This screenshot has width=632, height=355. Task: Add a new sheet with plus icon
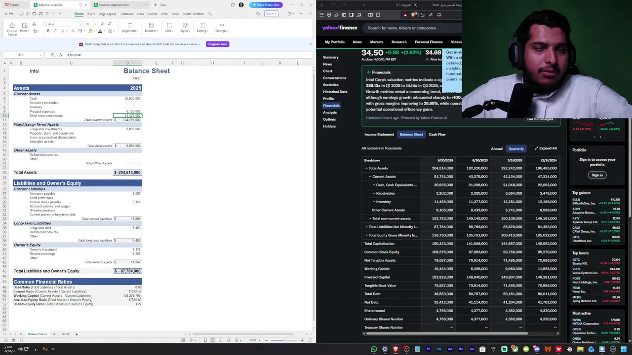[77, 334]
